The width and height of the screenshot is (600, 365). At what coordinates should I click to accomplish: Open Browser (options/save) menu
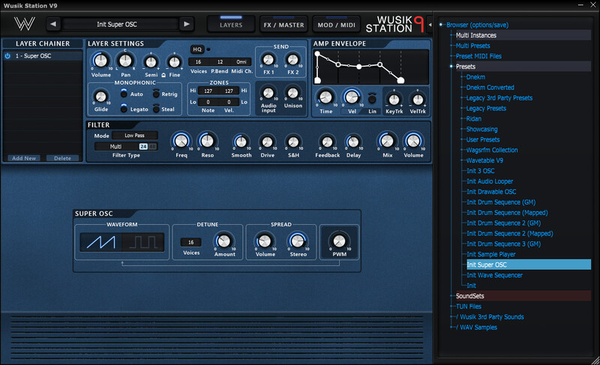coord(478,25)
